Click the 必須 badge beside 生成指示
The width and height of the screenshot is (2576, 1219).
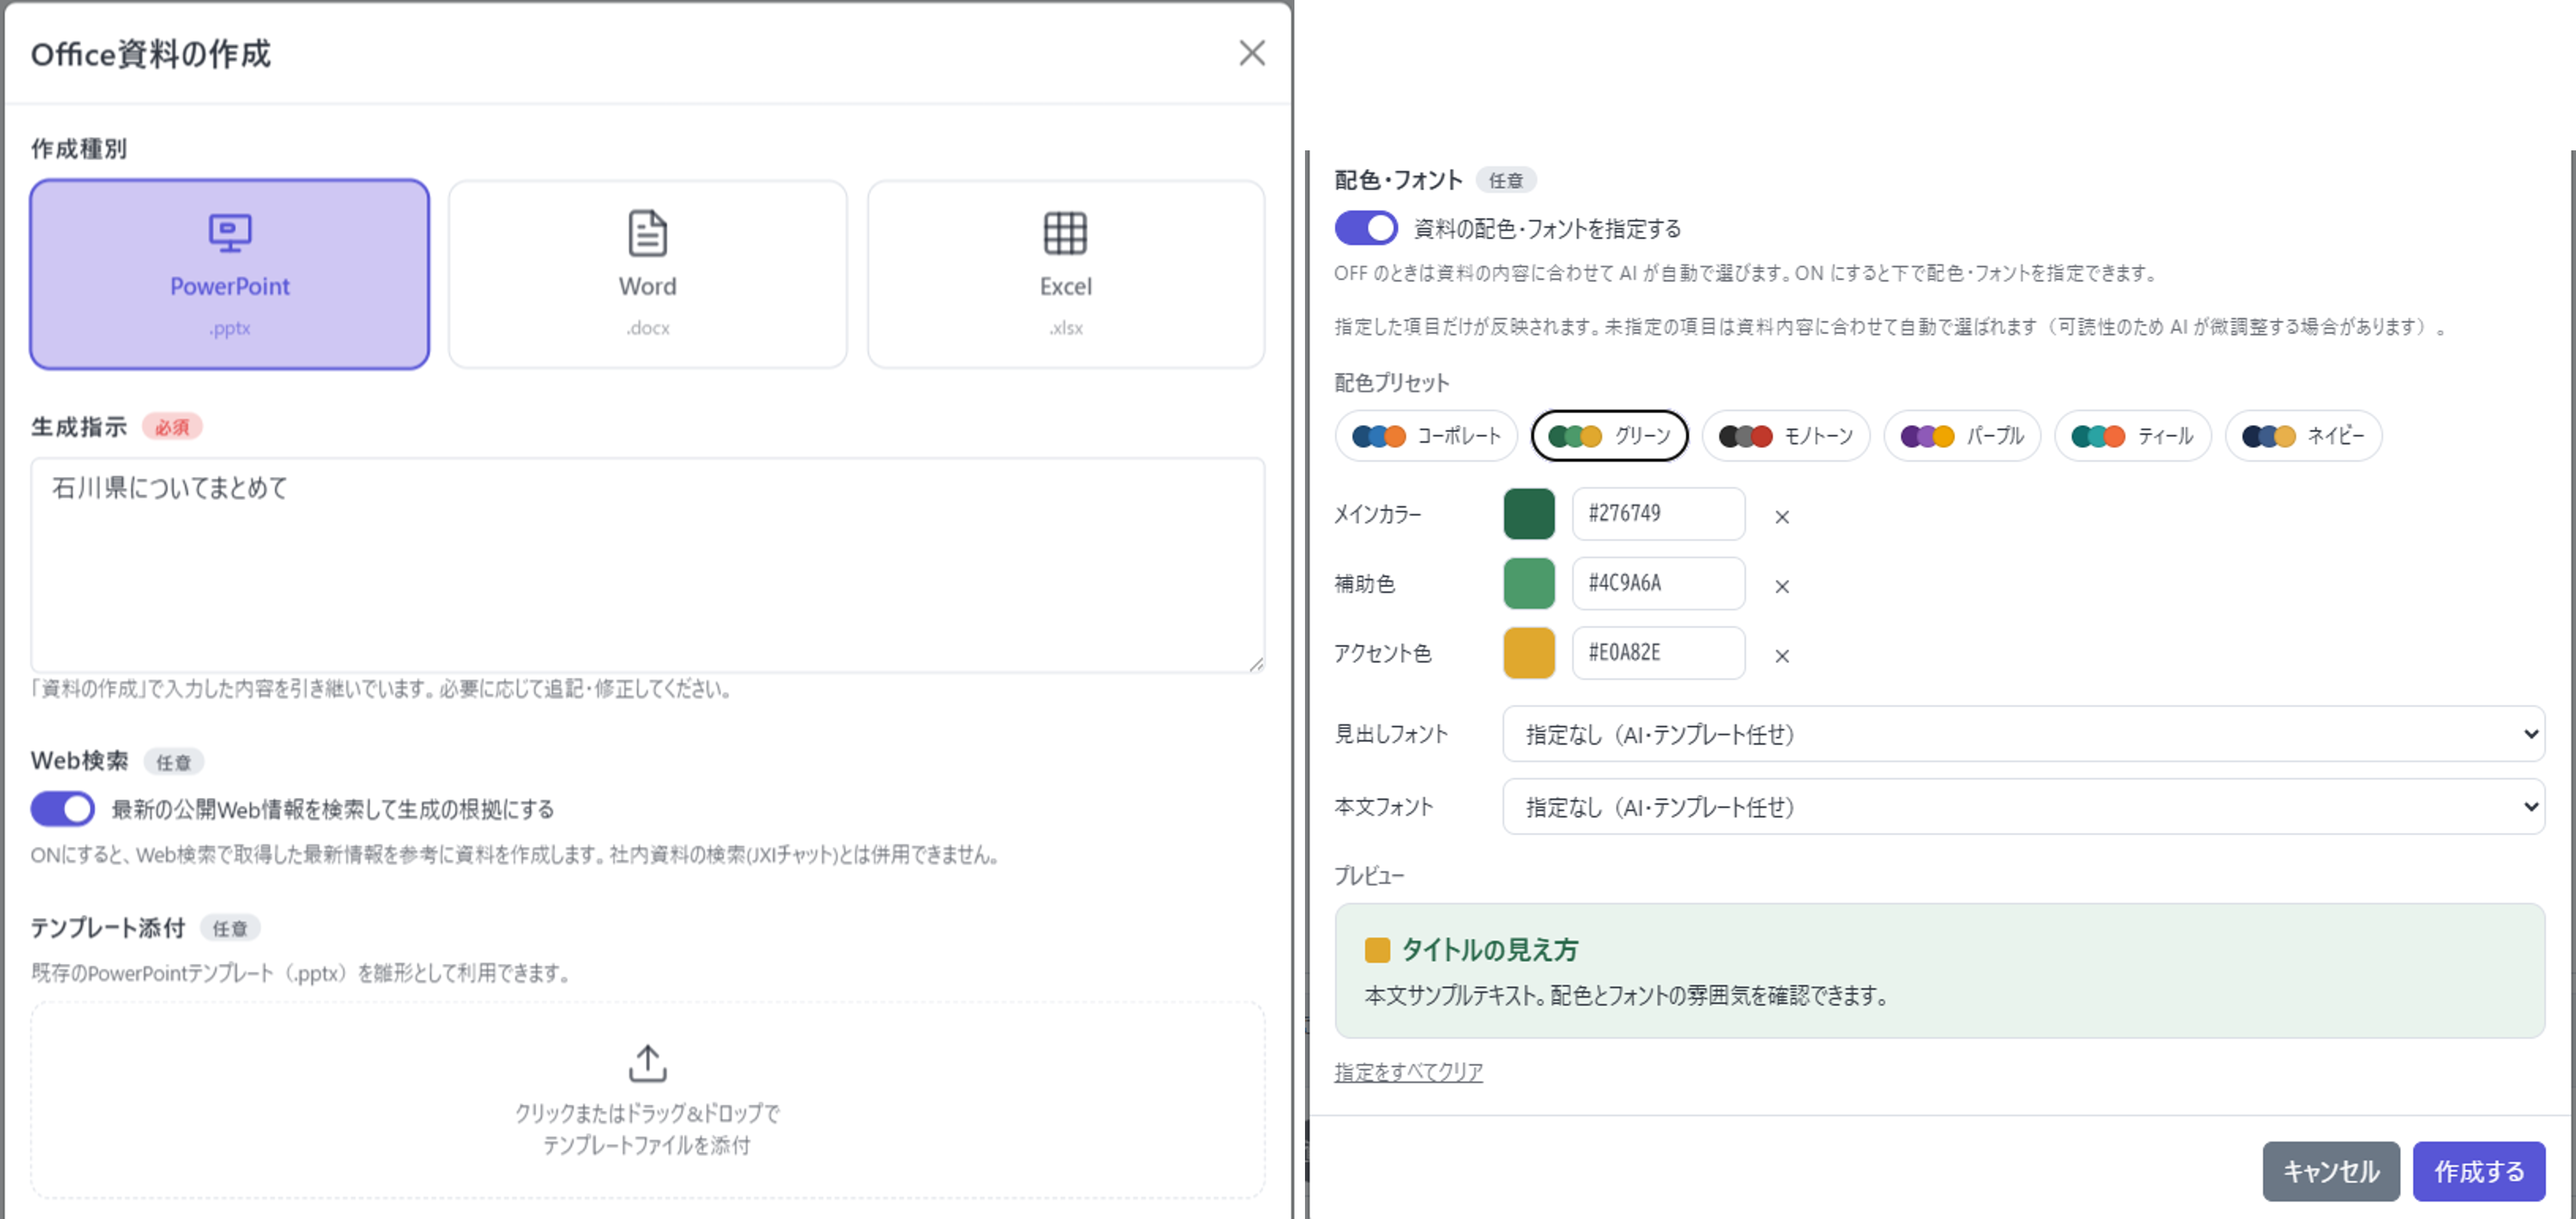pyautogui.click(x=172, y=427)
